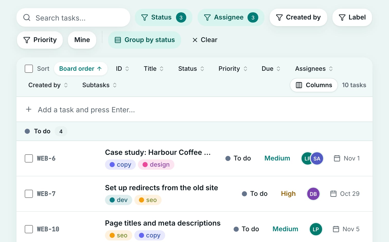Open task Page titles and meta descriptions
Screen dimensions: 389x242
coord(163,223)
